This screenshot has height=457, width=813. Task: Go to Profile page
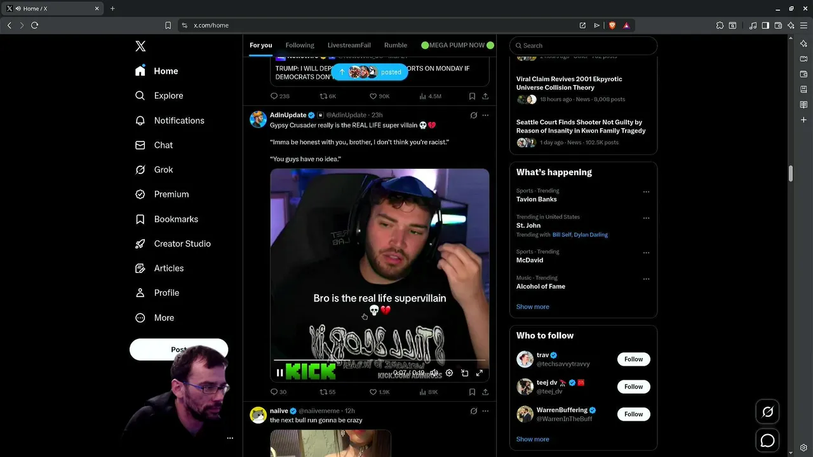click(157, 293)
